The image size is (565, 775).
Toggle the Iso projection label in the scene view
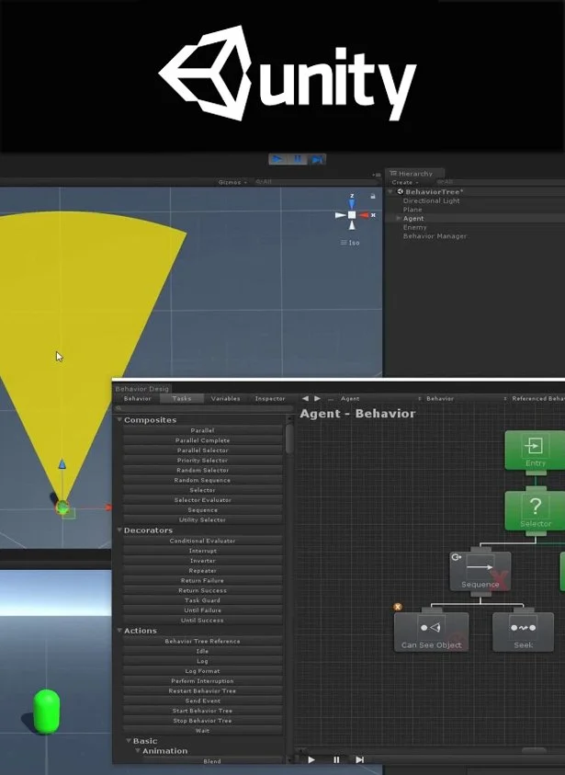click(350, 243)
